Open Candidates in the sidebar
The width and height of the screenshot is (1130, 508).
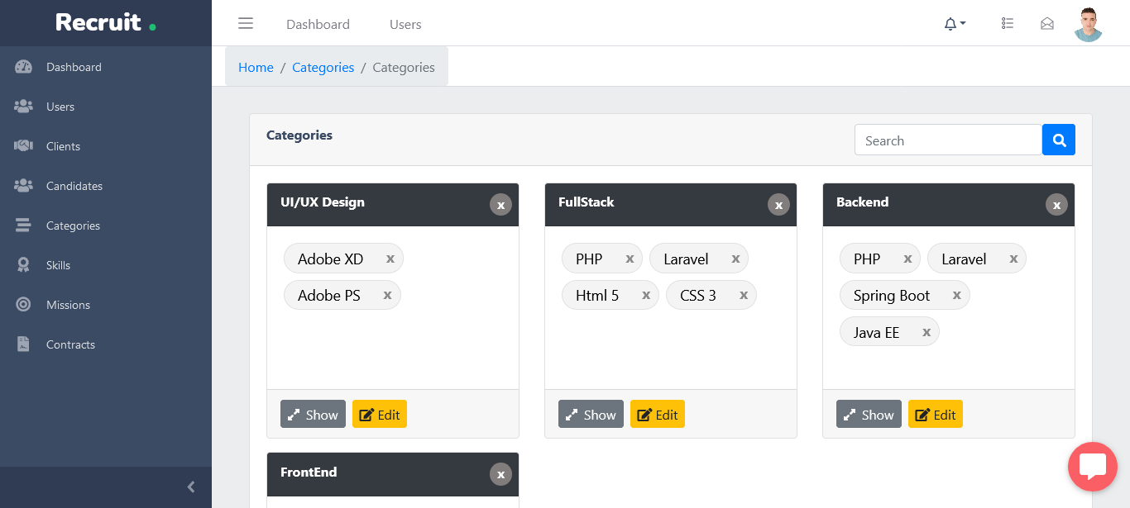[x=106, y=186]
